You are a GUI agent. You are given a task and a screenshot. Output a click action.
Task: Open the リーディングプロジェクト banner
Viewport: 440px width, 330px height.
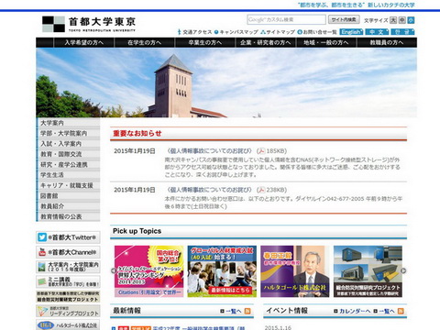click(68, 311)
